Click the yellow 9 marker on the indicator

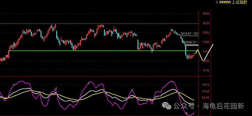click(186, 113)
